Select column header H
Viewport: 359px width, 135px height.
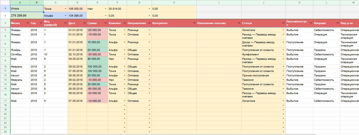point(174,2)
